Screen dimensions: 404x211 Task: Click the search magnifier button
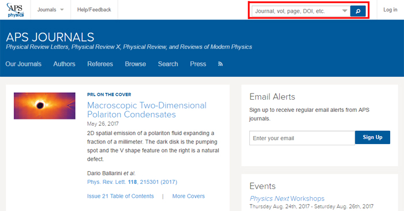(x=358, y=11)
